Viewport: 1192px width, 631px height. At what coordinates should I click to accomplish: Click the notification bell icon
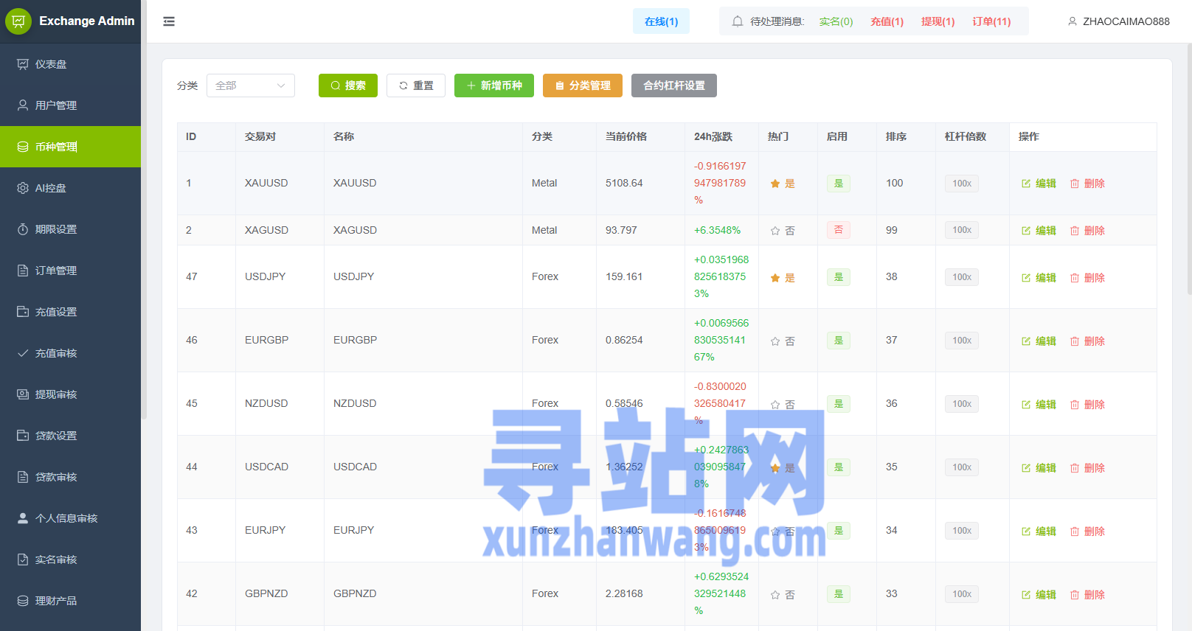(x=737, y=21)
